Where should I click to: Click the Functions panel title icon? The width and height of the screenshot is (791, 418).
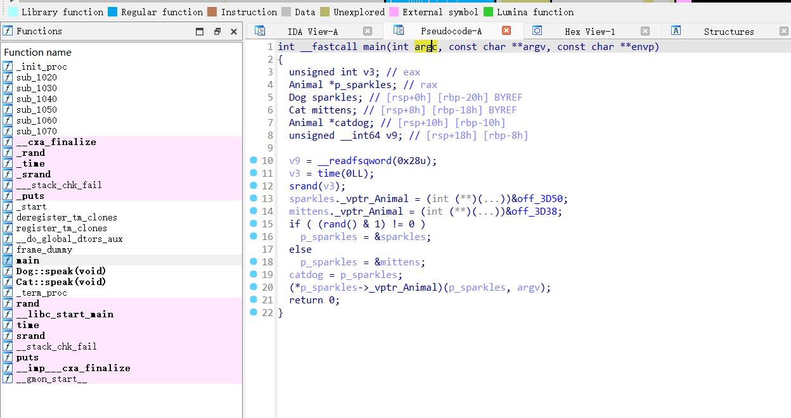coord(8,31)
